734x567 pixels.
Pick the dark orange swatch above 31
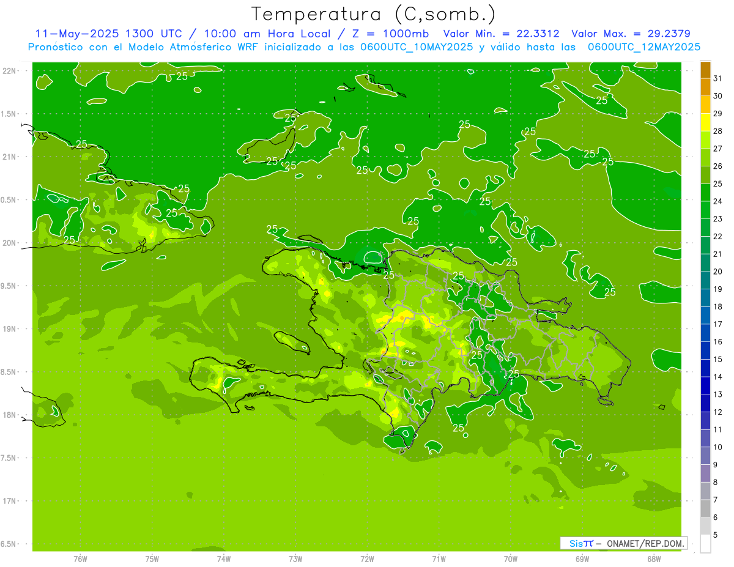tap(706, 70)
